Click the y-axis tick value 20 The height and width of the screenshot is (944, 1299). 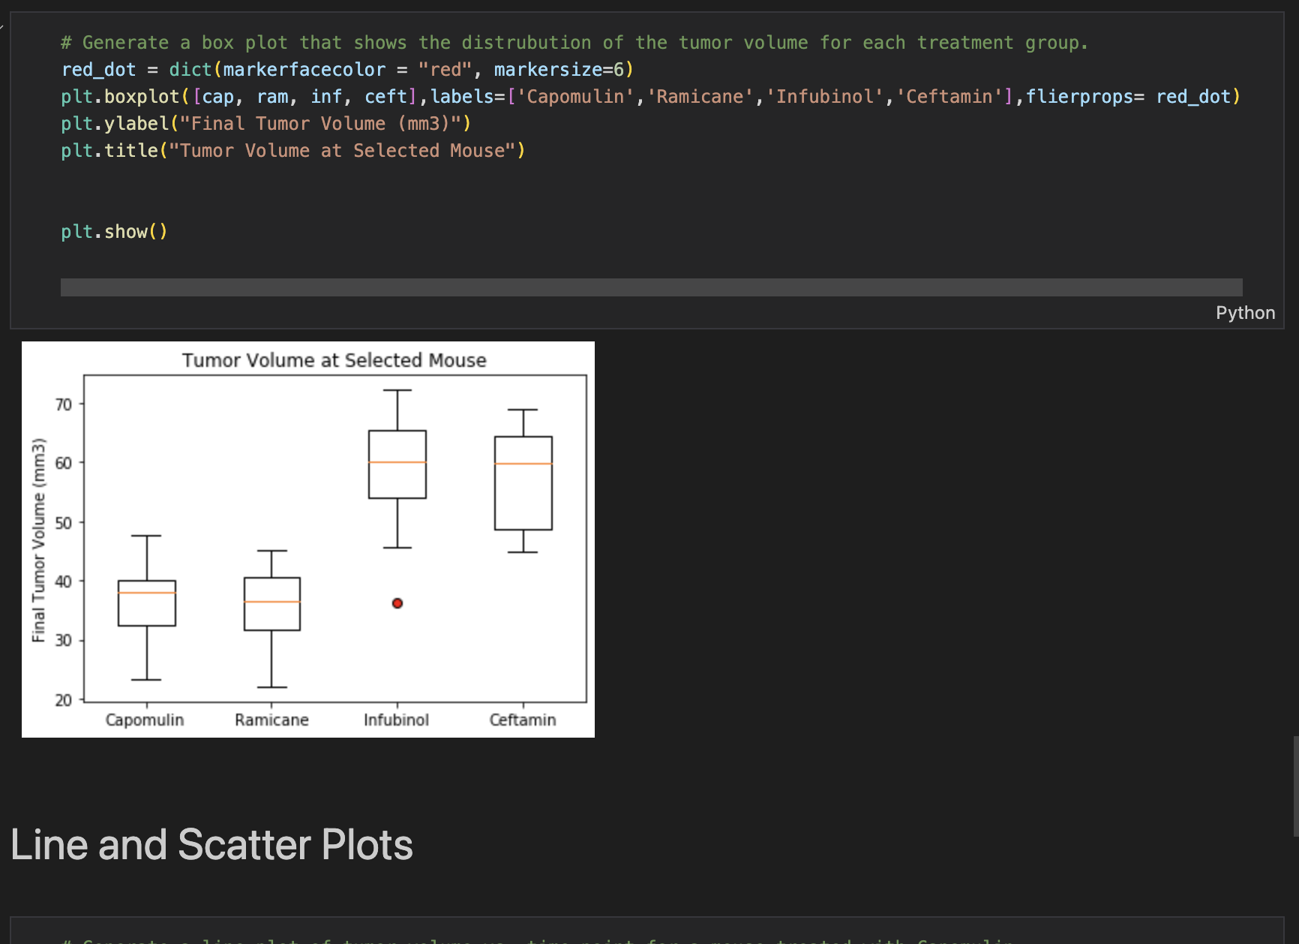(64, 700)
